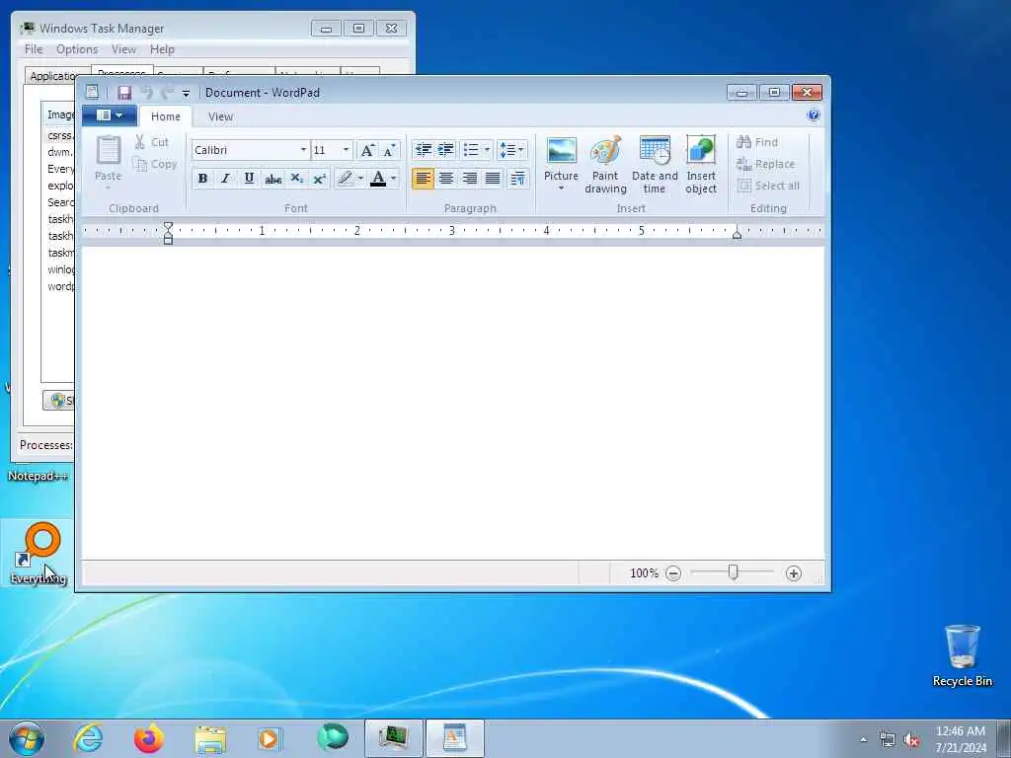
Task: Click Insert object
Action: (x=701, y=165)
